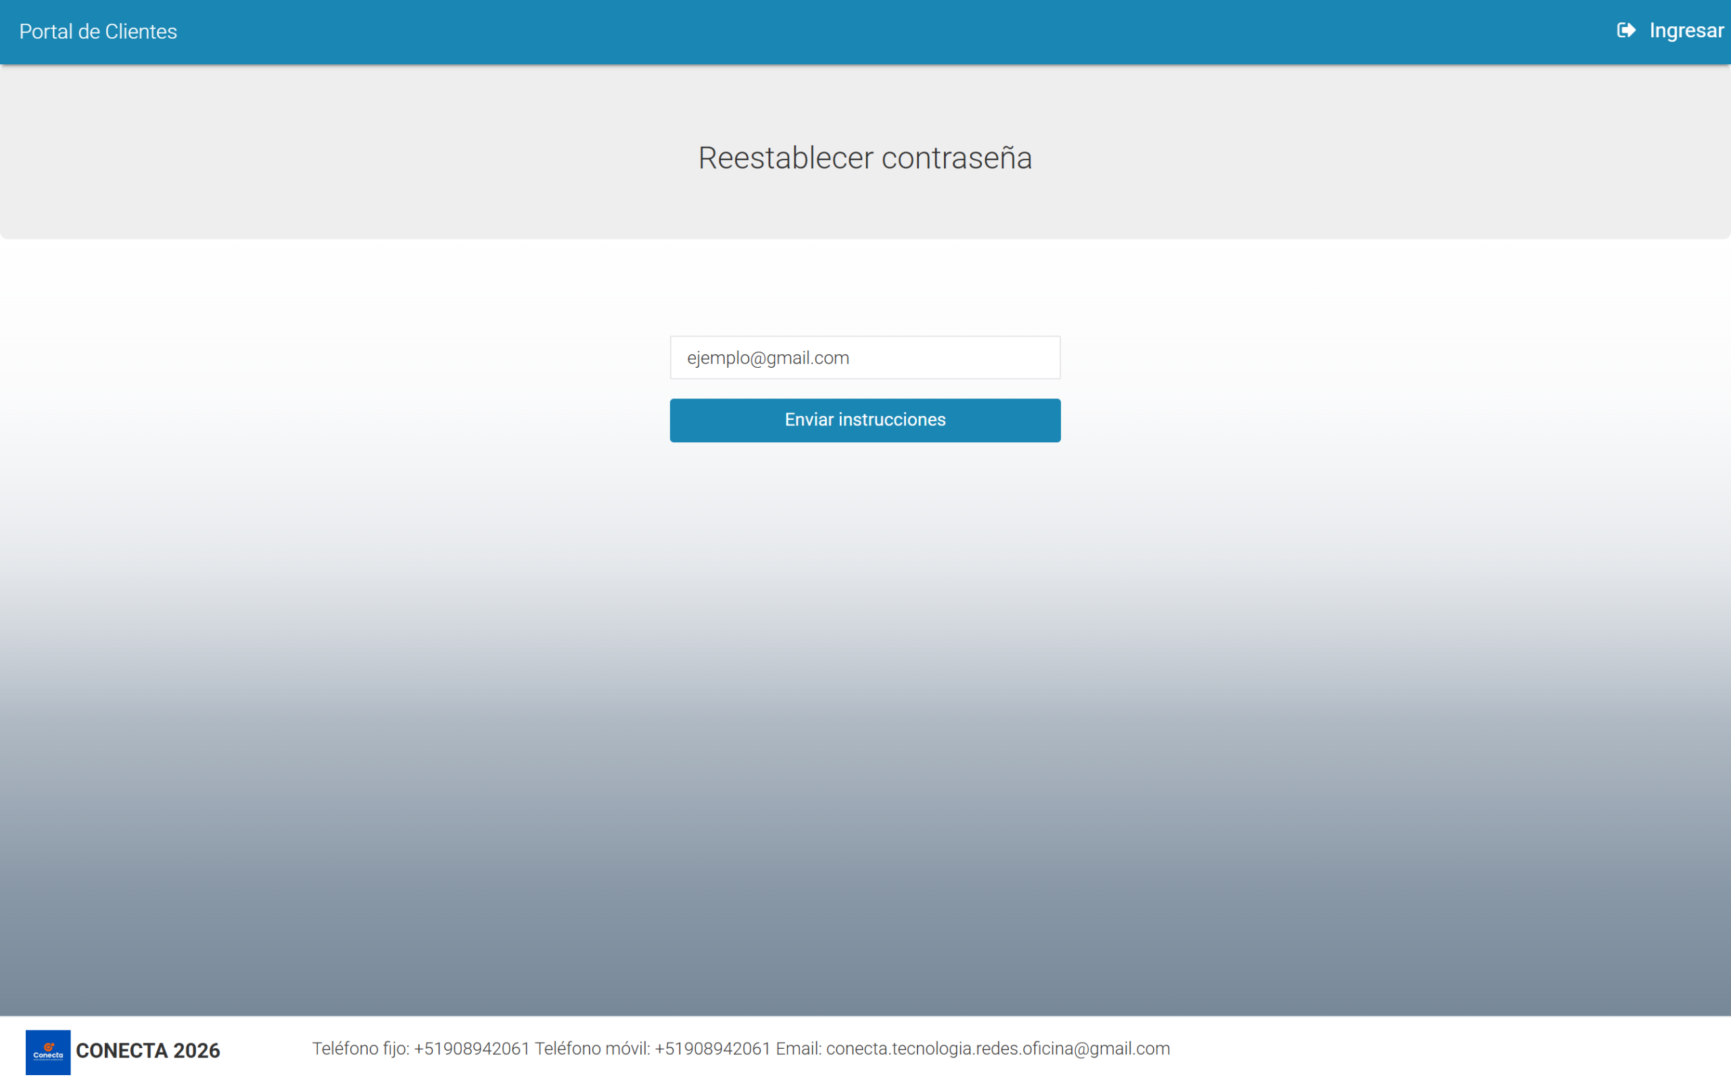The image size is (1731, 1088).
Task: Click the Teléfono fijo number in footer
Action: (471, 1049)
